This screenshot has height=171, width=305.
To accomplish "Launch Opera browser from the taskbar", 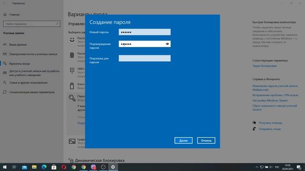I will 64,167.
